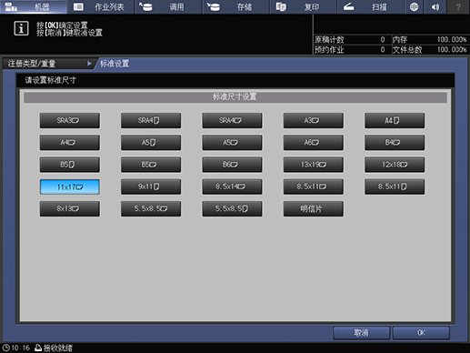
Task: Cancel settings with 取消 button
Action: click(x=361, y=333)
